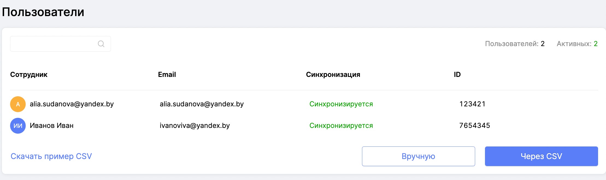This screenshot has height=180, width=606.
Task: Select the ID value 7654345
Action: coord(475,125)
